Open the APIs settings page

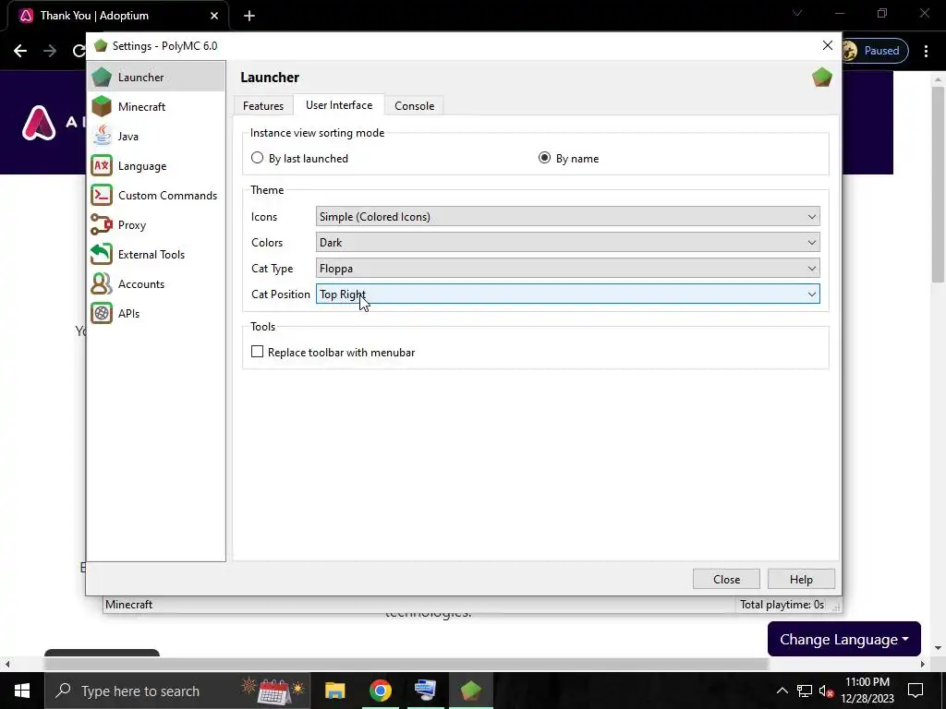155,314
